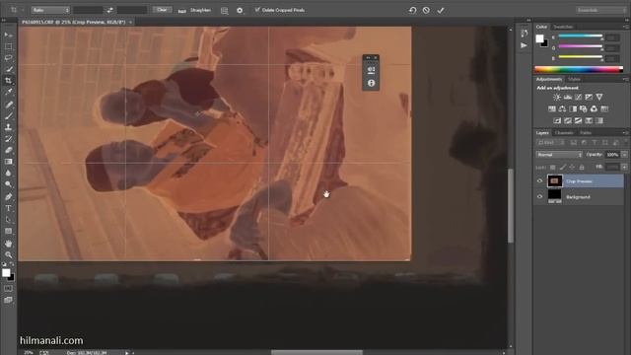The height and width of the screenshot is (355, 631).
Task: Switch to the Swatches tab
Action: coord(563,27)
